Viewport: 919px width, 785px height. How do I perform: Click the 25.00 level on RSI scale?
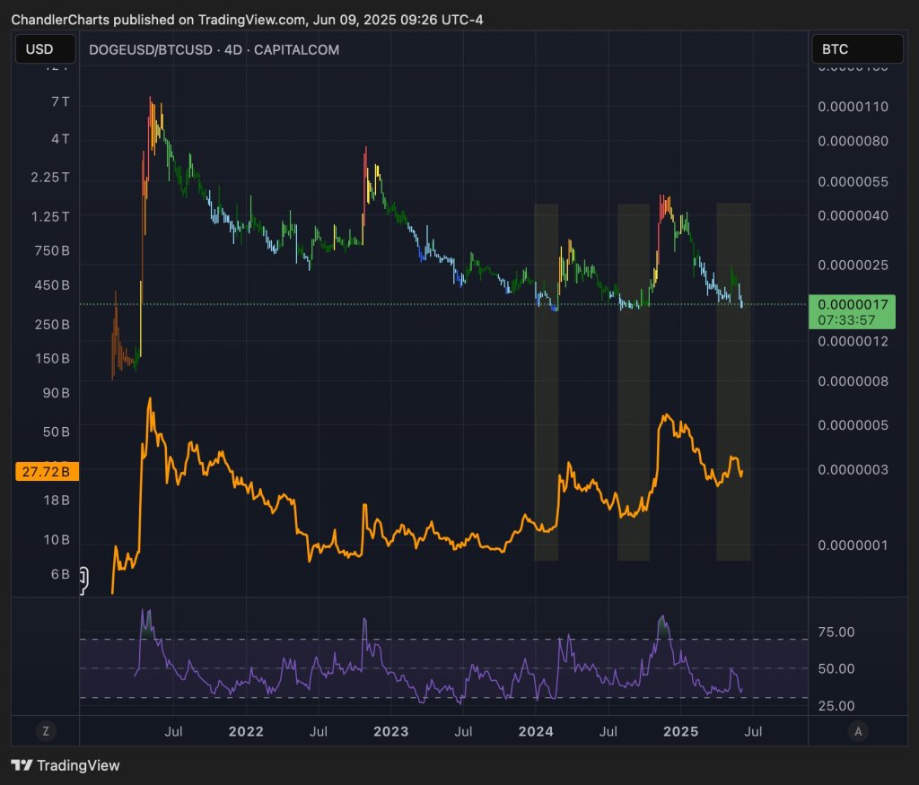click(837, 706)
